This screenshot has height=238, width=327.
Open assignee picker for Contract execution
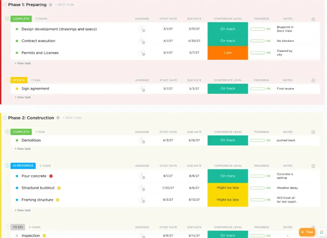[x=142, y=41]
